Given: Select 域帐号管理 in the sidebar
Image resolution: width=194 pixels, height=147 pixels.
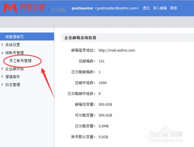Looking at the screenshot, I should click(14, 53).
